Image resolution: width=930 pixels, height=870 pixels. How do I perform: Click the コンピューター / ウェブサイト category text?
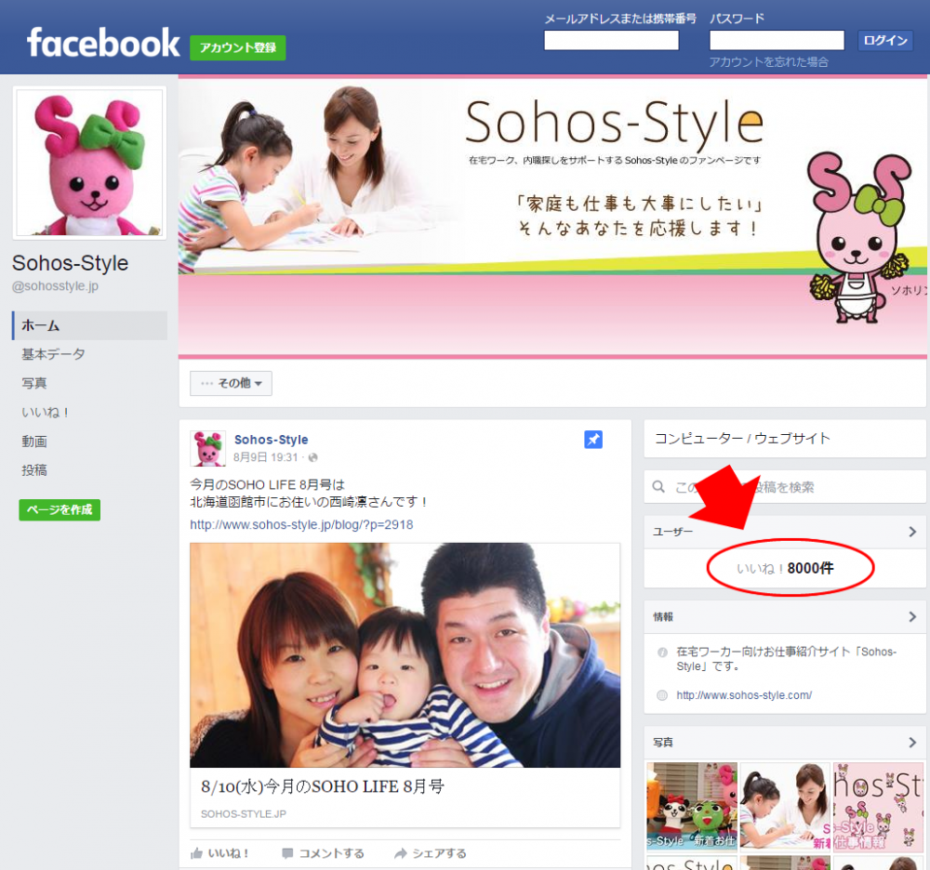742,439
